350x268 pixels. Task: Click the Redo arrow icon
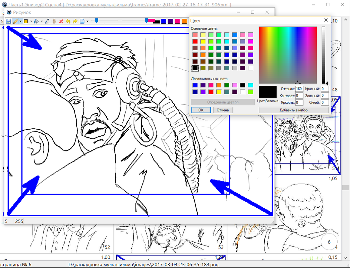tap(75, 21)
